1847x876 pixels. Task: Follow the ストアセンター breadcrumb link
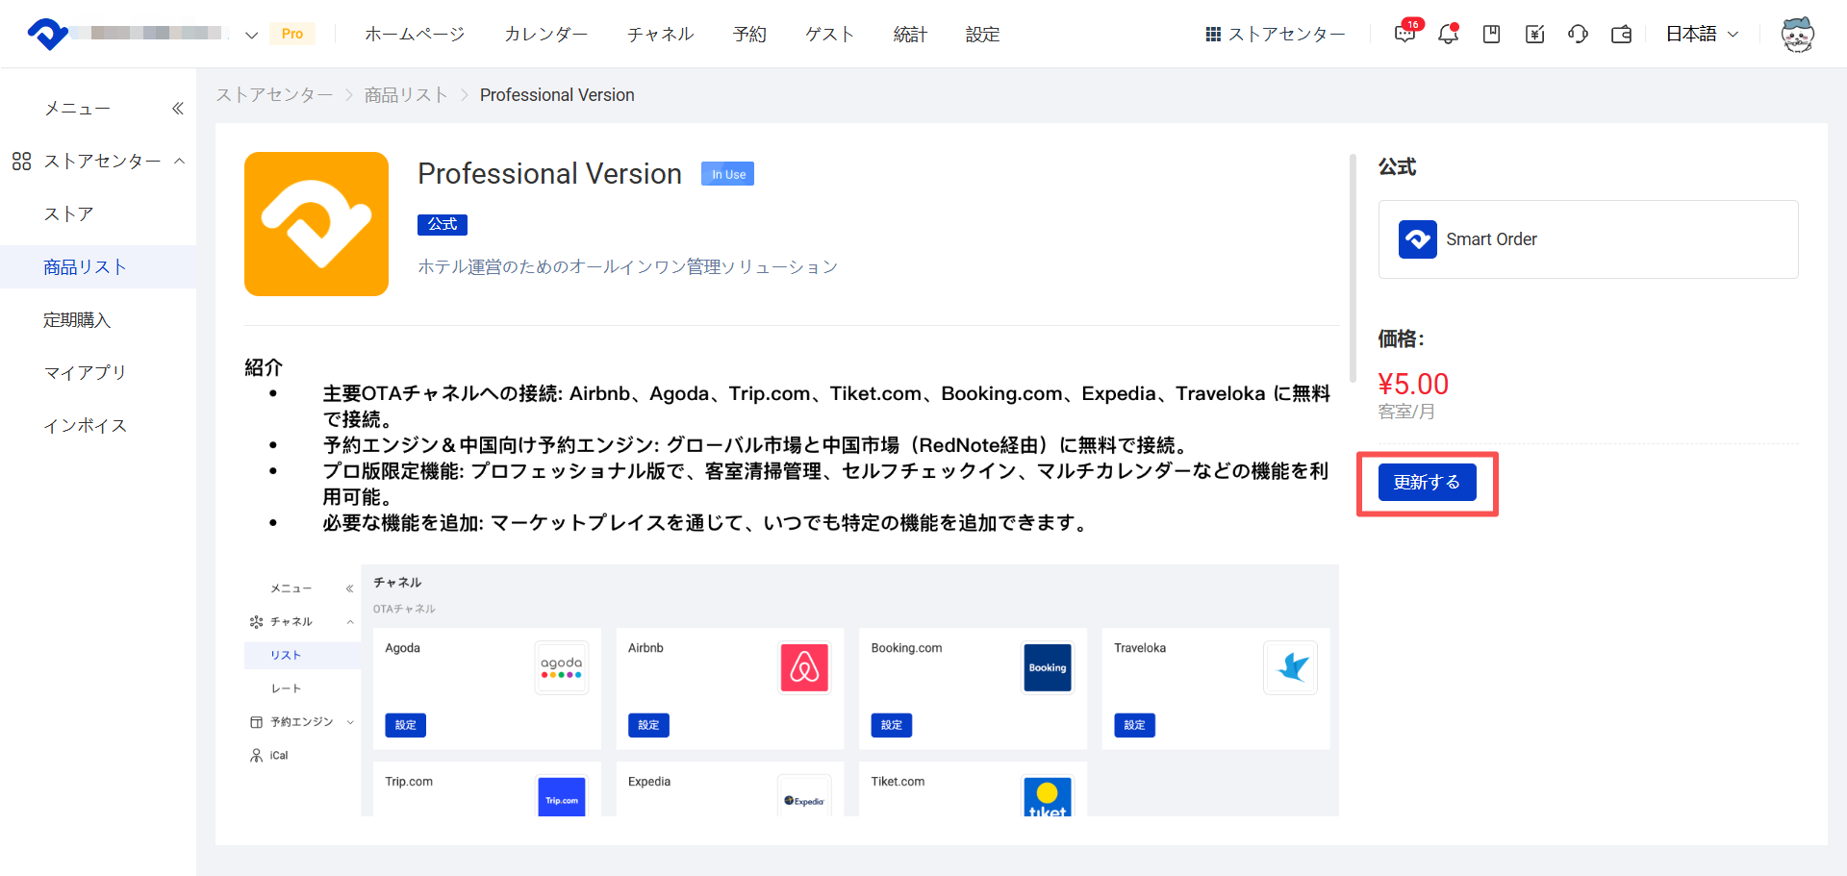click(x=274, y=95)
